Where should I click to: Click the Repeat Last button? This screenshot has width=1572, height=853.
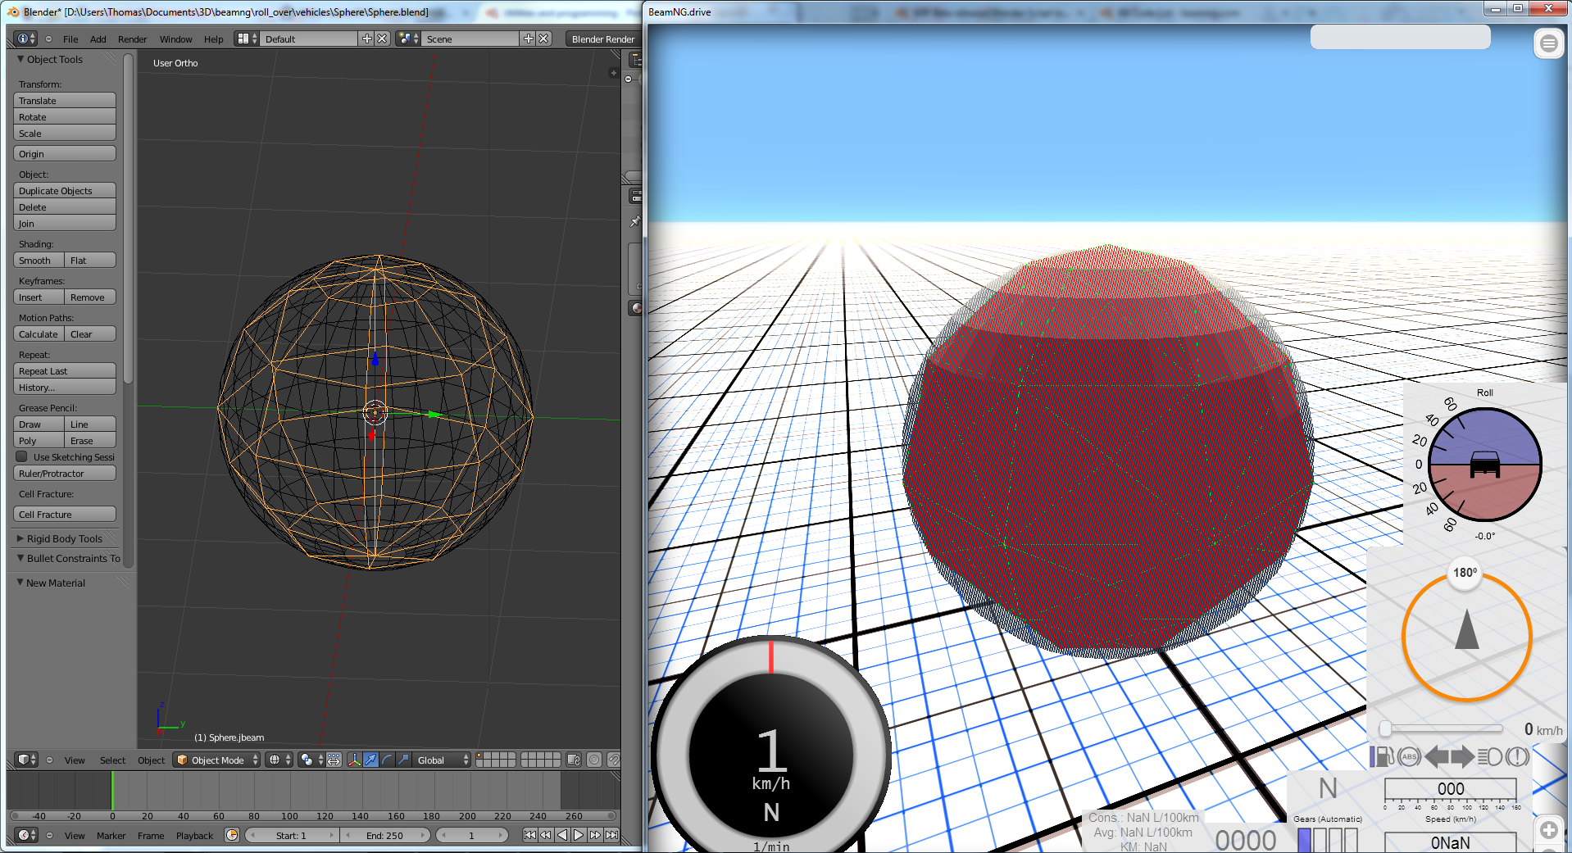(x=65, y=370)
